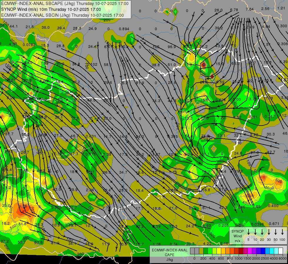Click the 1000 tick label on CAPE scale
288x264 pixels.
coord(239,258)
